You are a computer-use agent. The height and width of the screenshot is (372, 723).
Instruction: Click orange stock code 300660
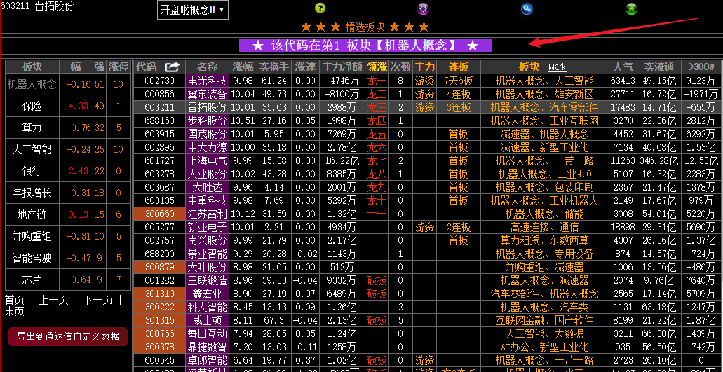tap(160, 214)
